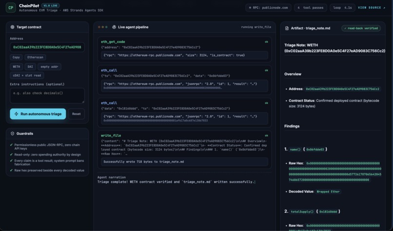
Task: Click the Extra instructions text area
Action: [47, 96]
